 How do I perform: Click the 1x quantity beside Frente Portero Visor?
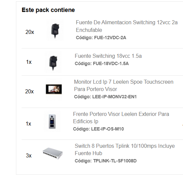tap(28, 124)
